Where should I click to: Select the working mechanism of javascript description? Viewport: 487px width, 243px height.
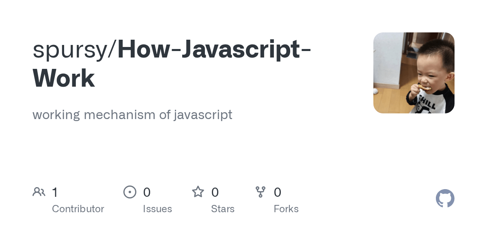[x=132, y=115]
